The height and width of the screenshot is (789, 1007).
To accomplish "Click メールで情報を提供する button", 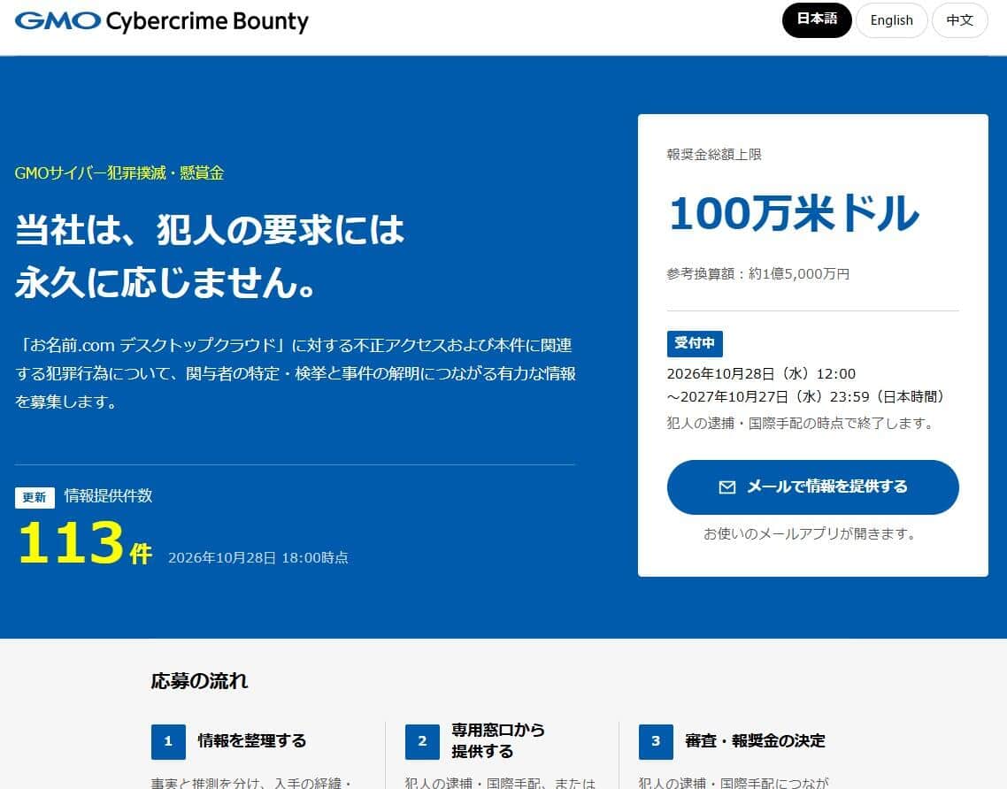I will (x=813, y=487).
